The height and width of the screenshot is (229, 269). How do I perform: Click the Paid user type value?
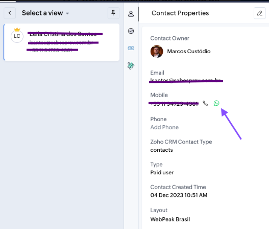click(162, 172)
